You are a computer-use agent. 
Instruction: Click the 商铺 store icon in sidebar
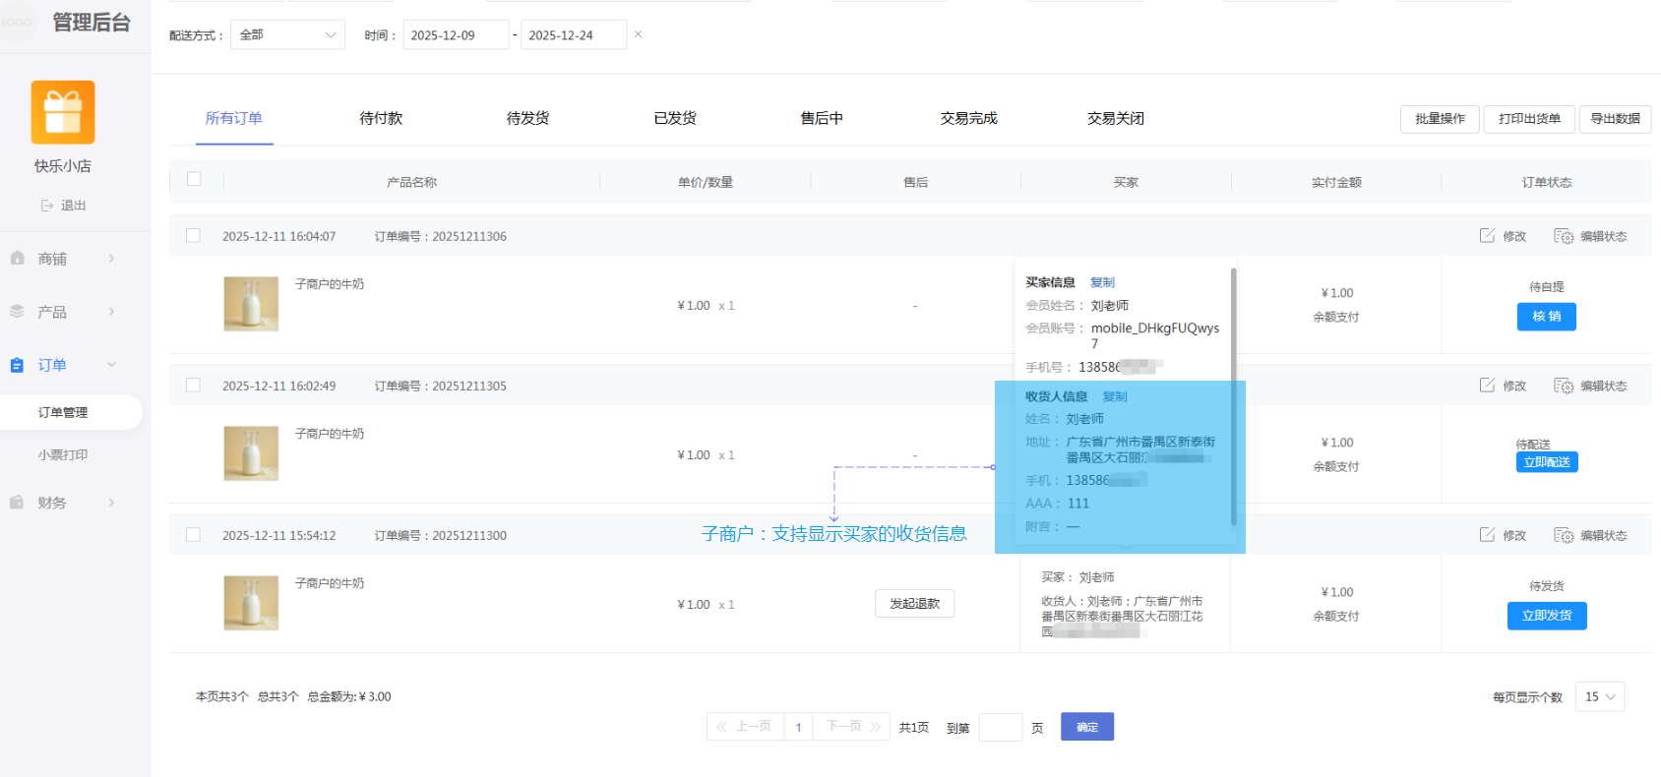pyautogui.click(x=18, y=259)
